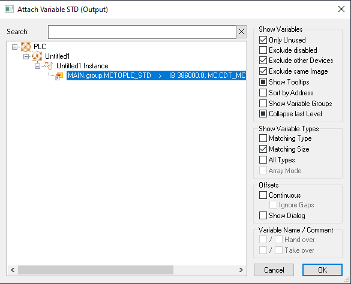Enable Show Dialog checkbox

click(x=263, y=216)
